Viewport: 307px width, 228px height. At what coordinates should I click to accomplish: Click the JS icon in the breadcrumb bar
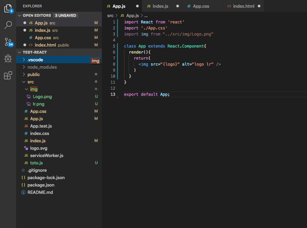(122, 15)
